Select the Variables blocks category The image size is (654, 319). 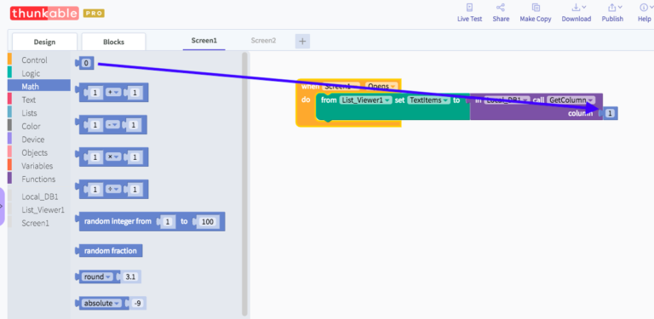coord(37,166)
